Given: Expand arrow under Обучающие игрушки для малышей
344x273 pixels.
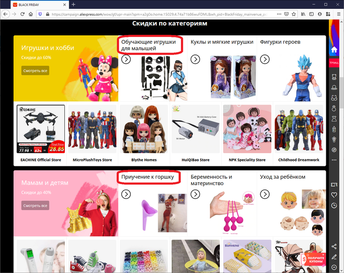Looking at the screenshot, I should [126, 59].
